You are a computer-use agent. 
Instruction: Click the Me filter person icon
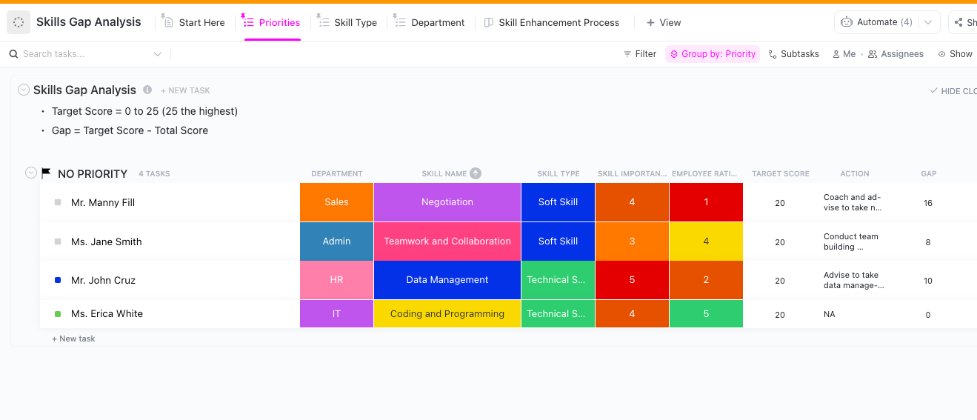[x=836, y=54]
